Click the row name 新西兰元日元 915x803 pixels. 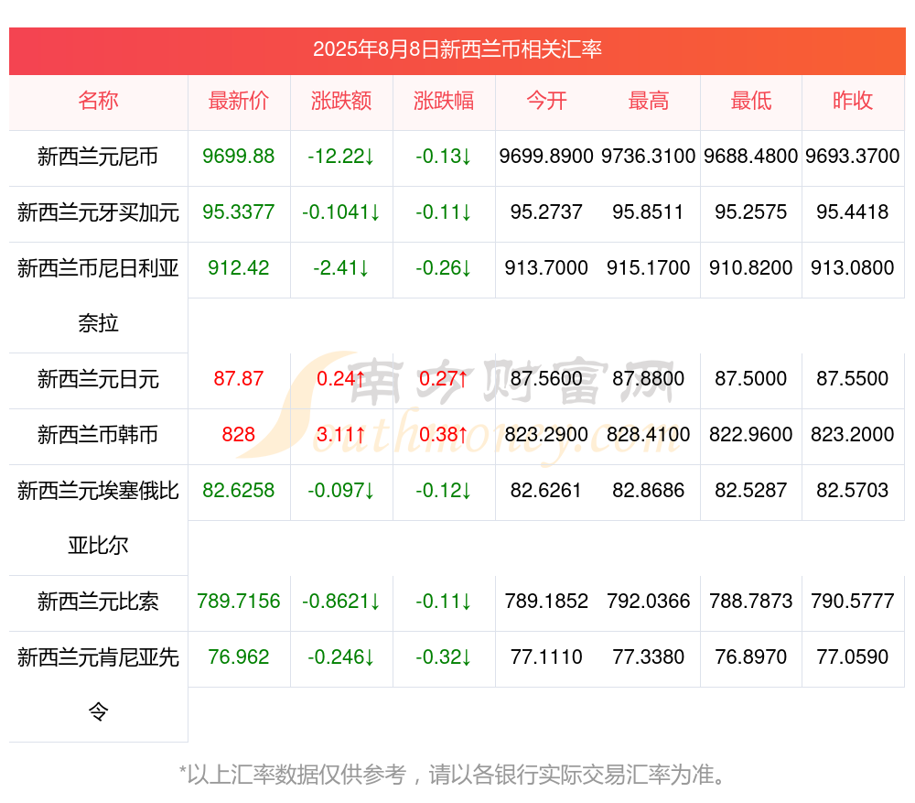coord(98,379)
